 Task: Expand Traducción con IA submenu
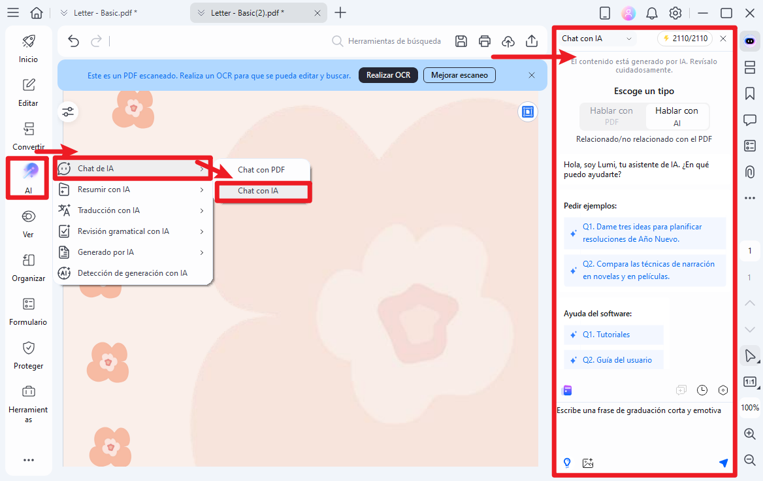(x=132, y=210)
